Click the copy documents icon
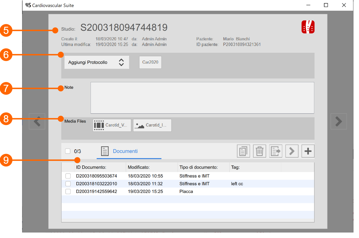Viewport: 359px width, 238px height. point(243,151)
